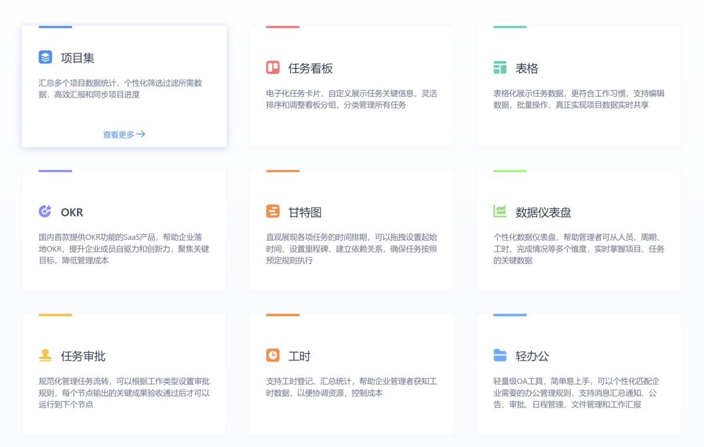The width and height of the screenshot is (704, 447).
Task: Click the 项目集 stacked-layers icon
Action: coord(45,57)
